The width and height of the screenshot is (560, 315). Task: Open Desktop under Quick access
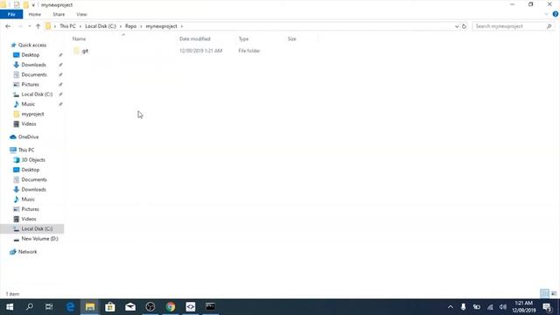pos(31,55)
